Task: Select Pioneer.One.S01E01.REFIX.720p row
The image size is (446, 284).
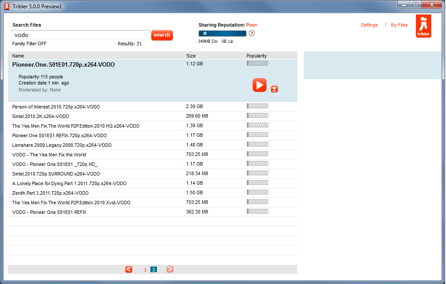Action: [x=153, y=135]
